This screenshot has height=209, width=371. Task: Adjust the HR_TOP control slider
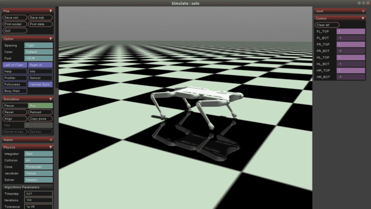[351, 70]
